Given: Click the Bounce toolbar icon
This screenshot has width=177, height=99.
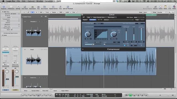Looking at the screenshot, I should [155, 7].
